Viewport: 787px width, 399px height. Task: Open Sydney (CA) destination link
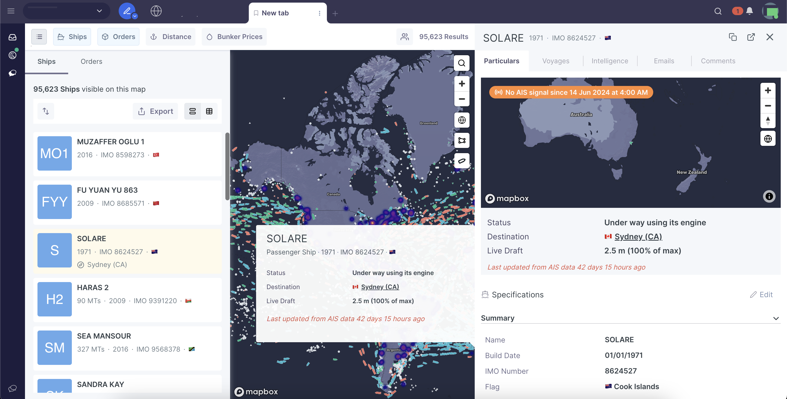click(x=638, y=236)
